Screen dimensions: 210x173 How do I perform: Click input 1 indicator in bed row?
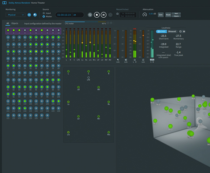point(8,30)
